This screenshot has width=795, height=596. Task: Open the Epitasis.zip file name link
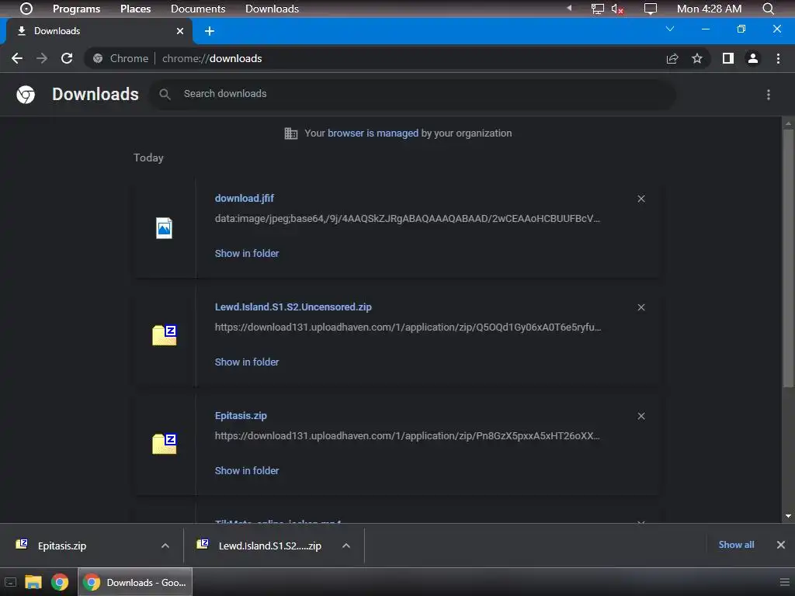coord(241,416)
